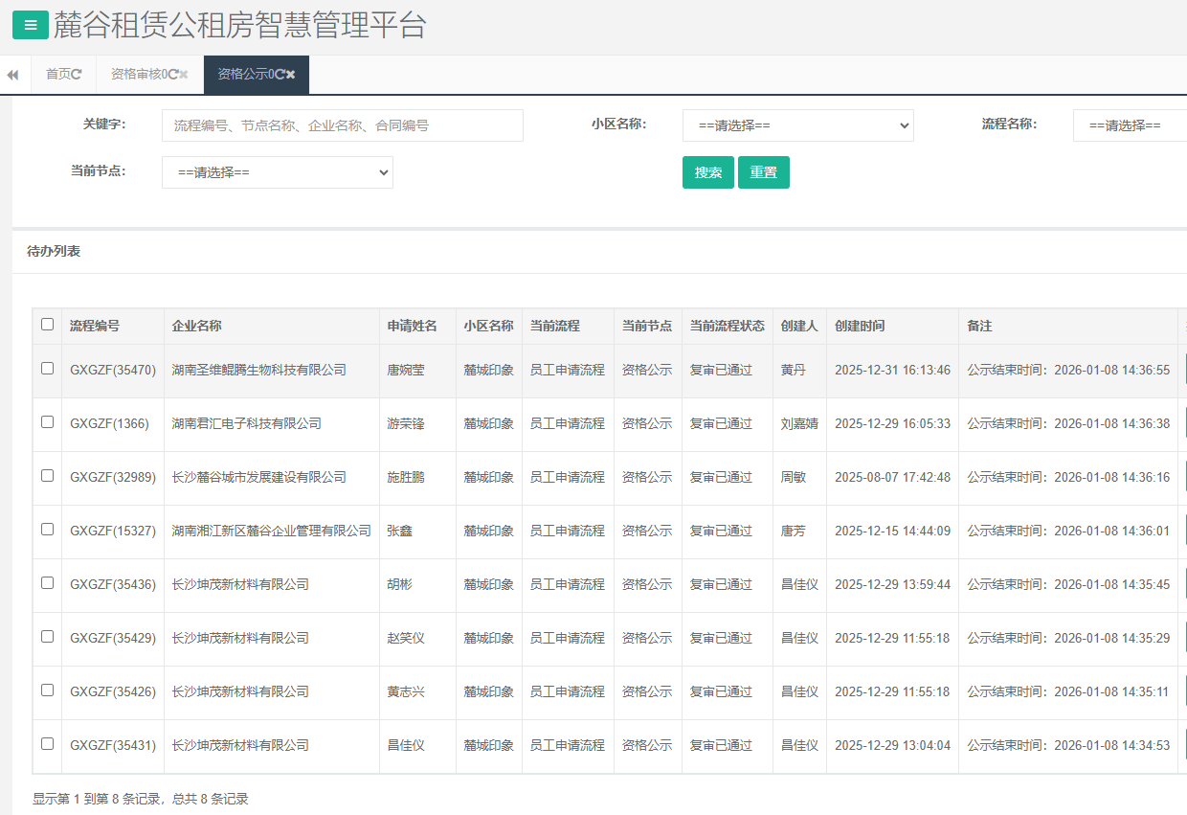The height and width of the screenshot is (815, 1187).
Task: Click the 关键字 keyword input field
Action: pos(342,125)
